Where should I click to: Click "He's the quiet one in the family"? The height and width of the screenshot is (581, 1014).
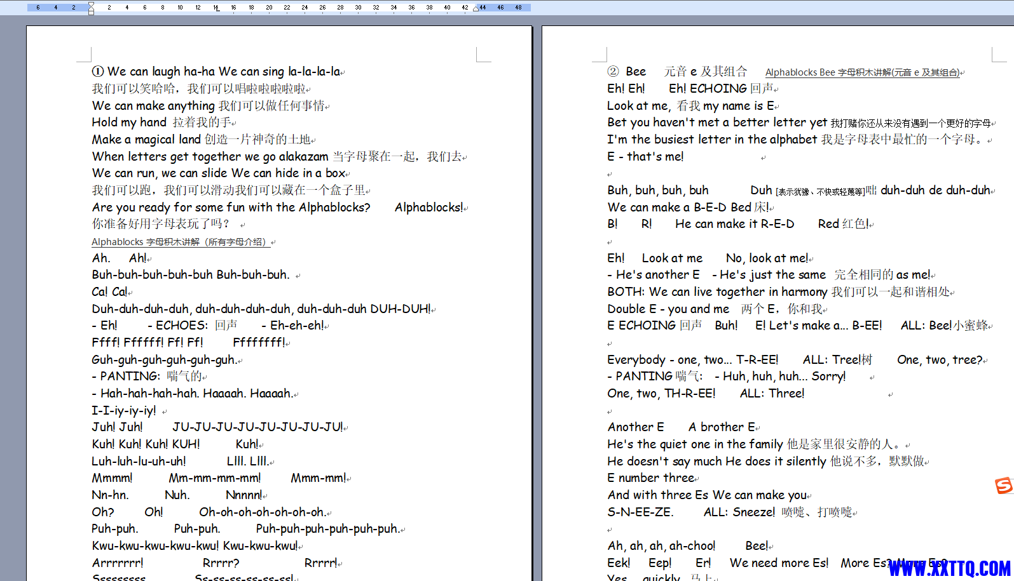(x=695, y=444)
